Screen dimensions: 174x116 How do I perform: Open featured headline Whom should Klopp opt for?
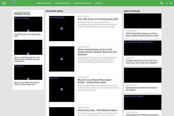(x=97, y=52)
